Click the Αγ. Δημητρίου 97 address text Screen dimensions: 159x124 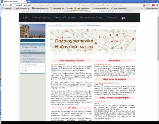click(58, 64)
